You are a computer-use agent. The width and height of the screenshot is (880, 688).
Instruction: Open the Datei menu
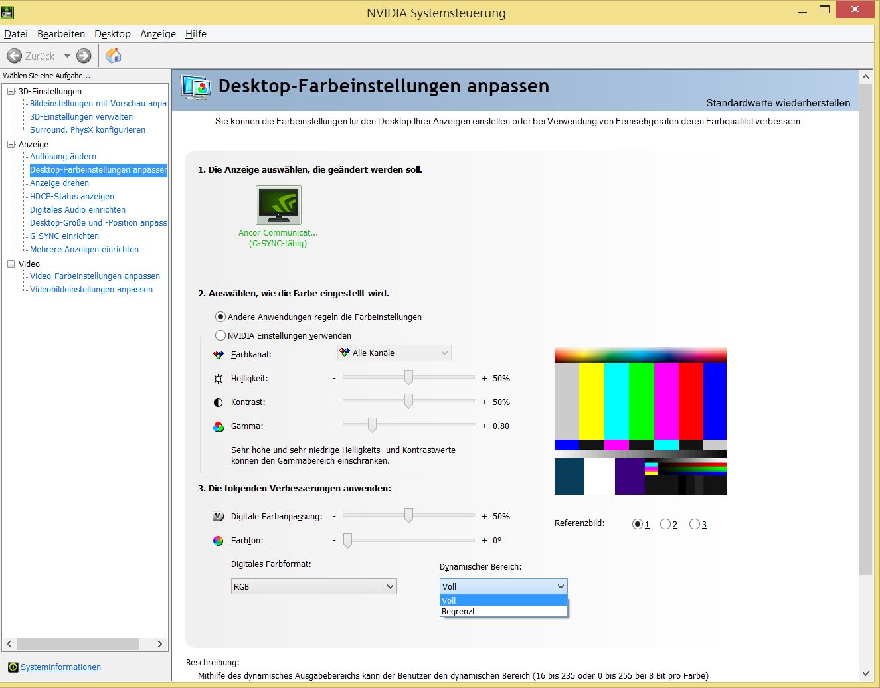coord(16,34)
